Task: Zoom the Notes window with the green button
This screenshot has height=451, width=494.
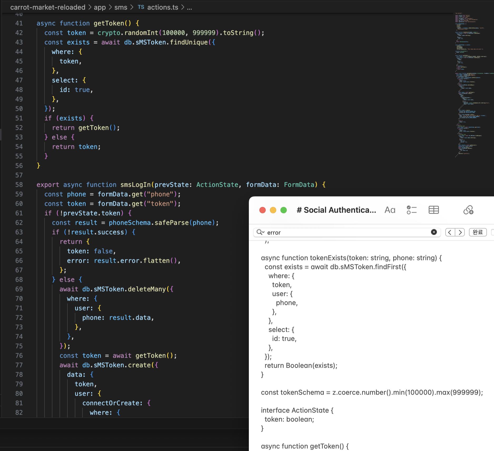Action: (x=284, y=210)
